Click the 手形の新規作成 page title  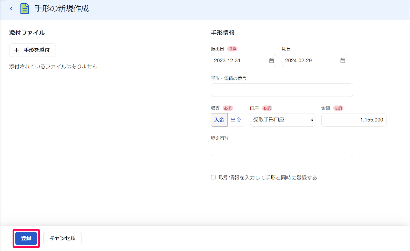click(x=62, y=9)
